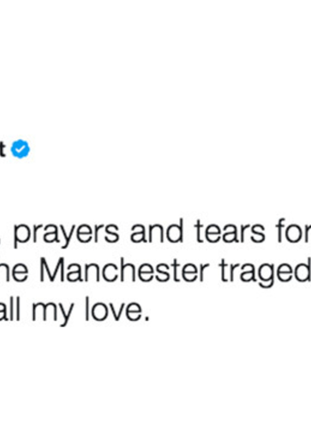The image size is (311, 435).
Task: Click the account name ending in "t"
Action: click(3, 150)
